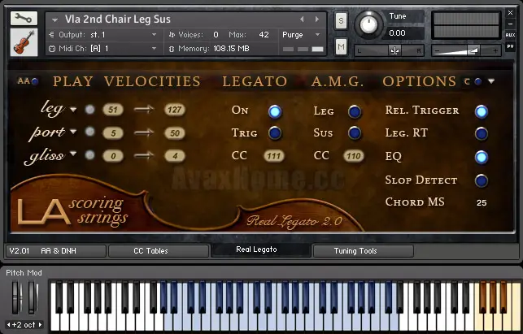Click the PLAY VELOCITIES section heading
523x334 pixels.
point(127,81)
